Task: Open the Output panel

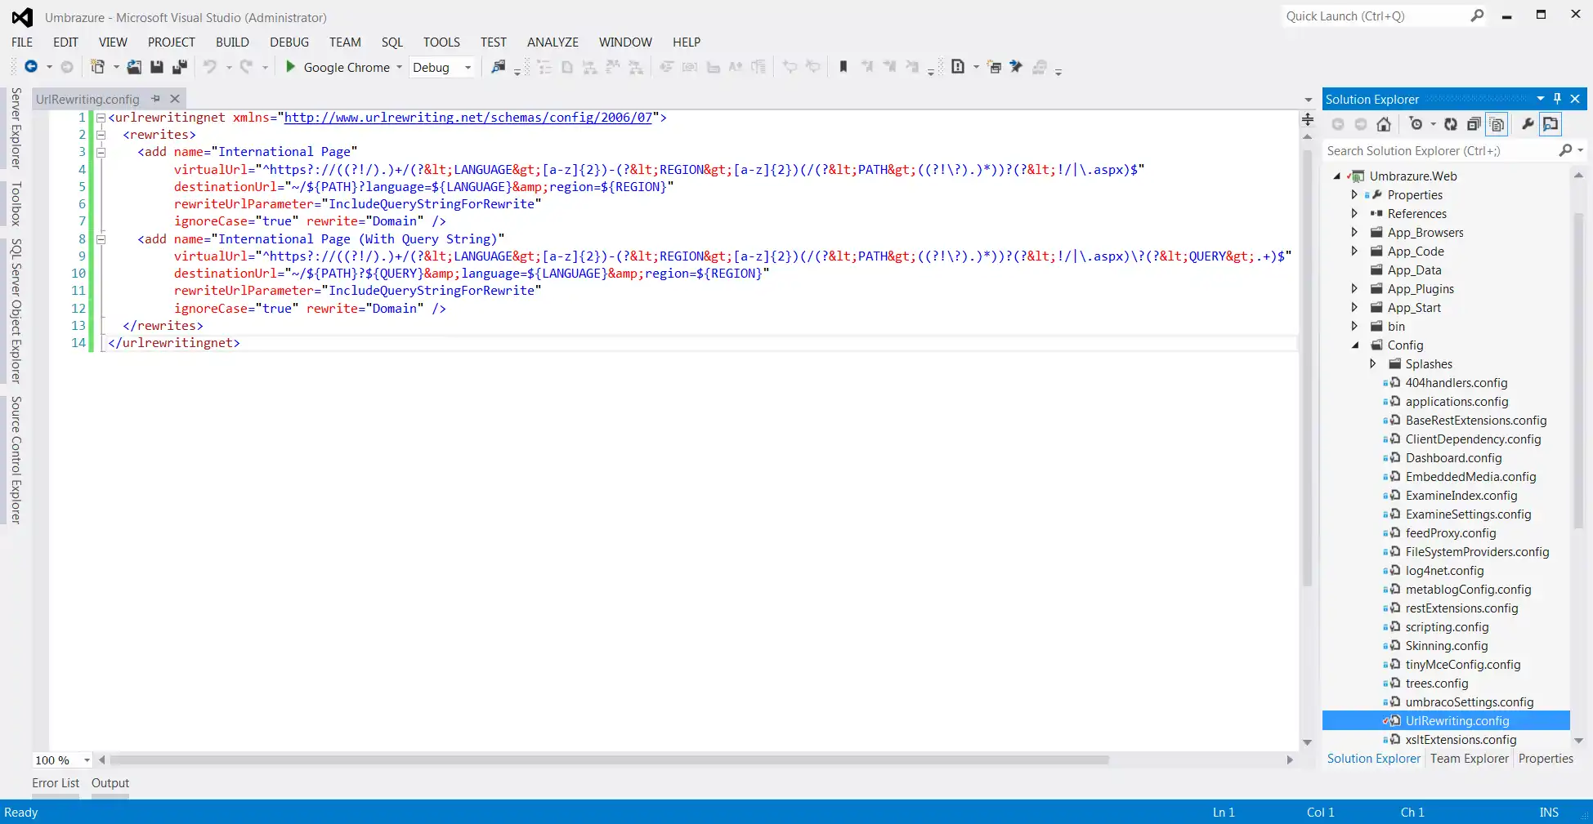Action: click(x=110, y=782)
